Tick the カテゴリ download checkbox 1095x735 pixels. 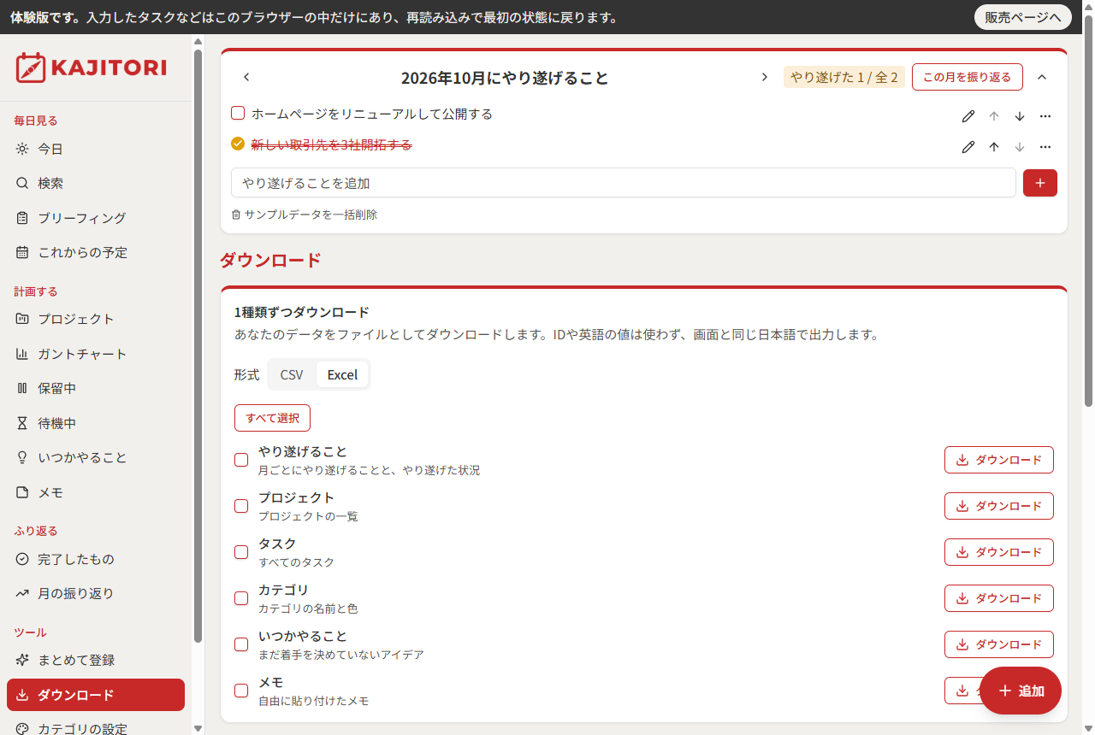point(241,598)
